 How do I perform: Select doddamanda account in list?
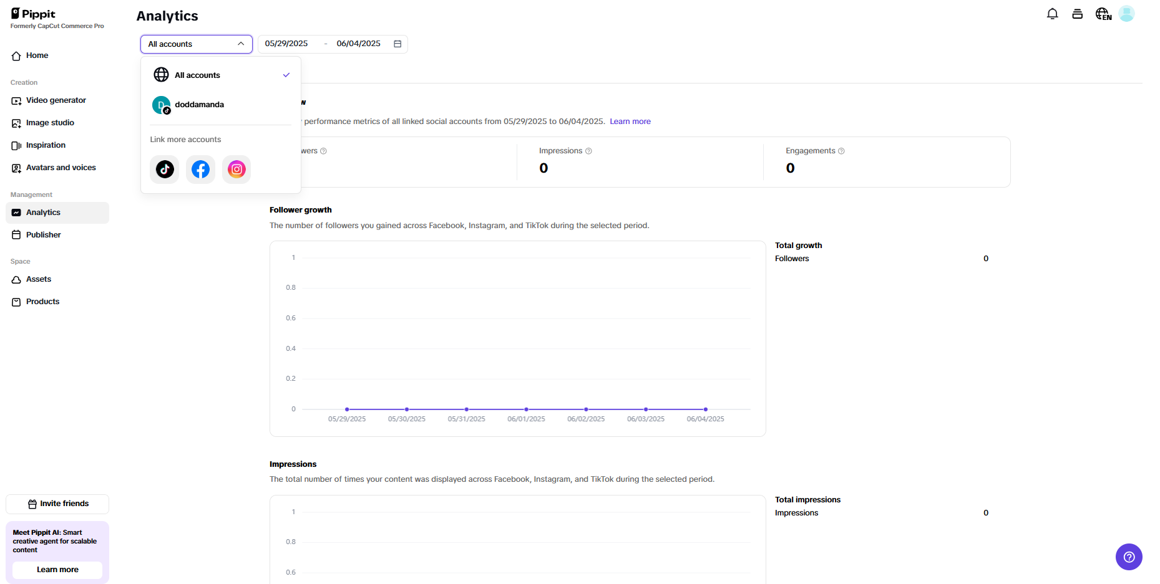pyautogui.click(x=199, y=105)
